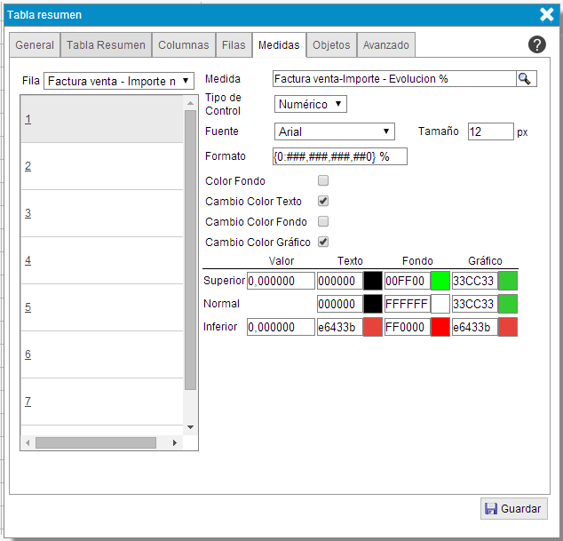The height and width of the screenshot is (541, 563).
Task: Click the Guardar save button
Action: tap(514, 509)
